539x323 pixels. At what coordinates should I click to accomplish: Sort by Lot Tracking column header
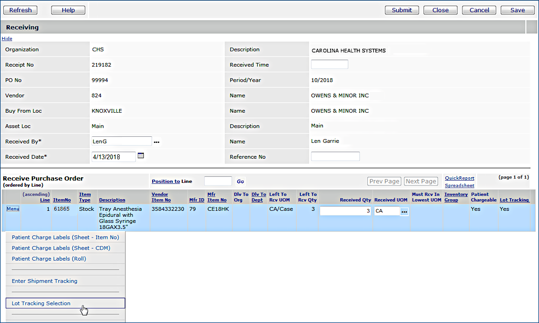coord(514,200)
